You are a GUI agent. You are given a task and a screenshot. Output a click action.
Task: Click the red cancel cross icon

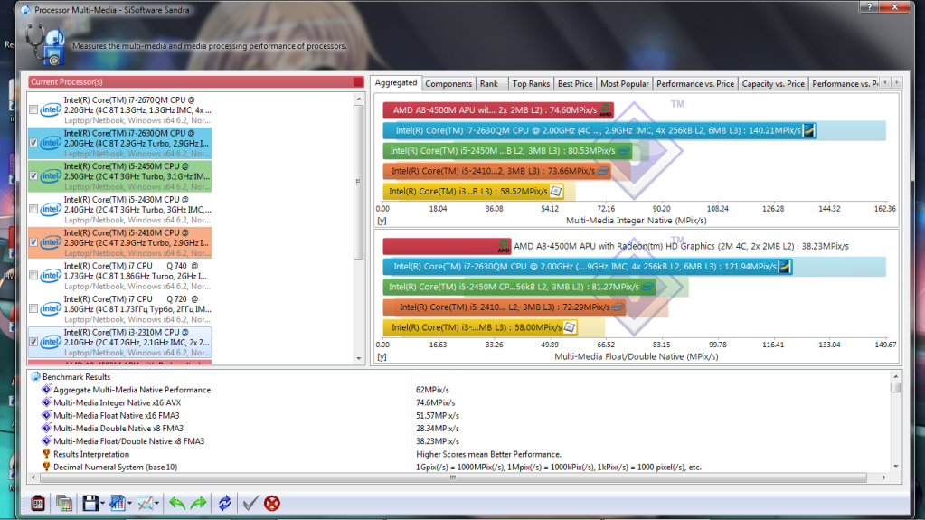(272, 504)
